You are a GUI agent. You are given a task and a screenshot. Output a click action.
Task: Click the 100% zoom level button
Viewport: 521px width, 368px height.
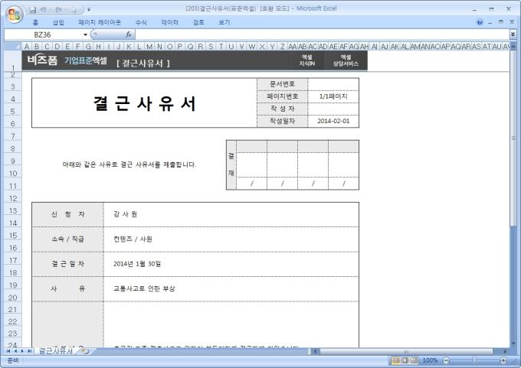click(x=430, y=360)
